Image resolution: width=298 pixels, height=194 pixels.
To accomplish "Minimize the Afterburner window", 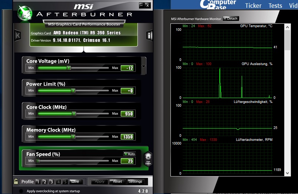I will (x=141, y=5).
